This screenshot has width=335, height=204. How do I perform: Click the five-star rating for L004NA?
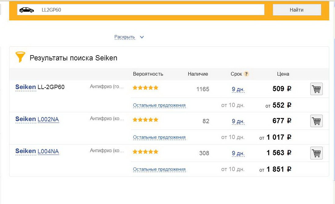pos(145,152)
